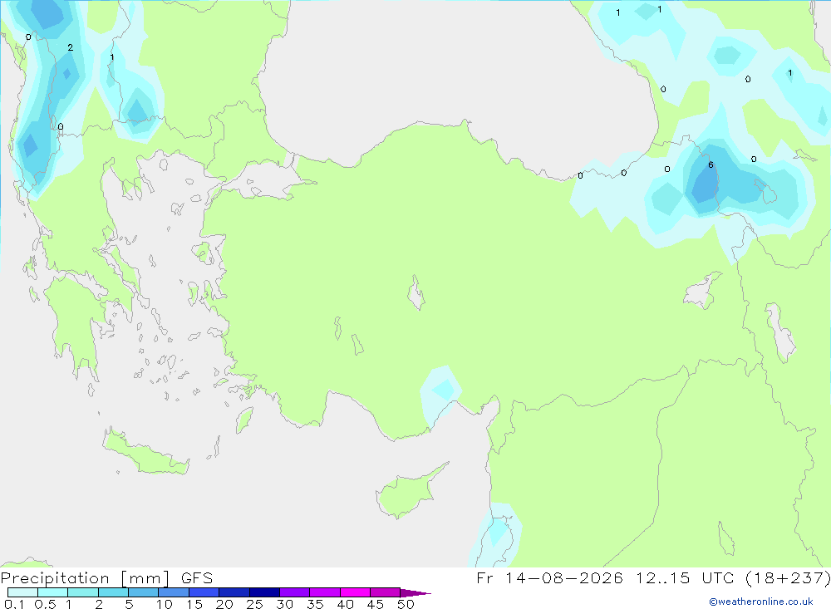This screenshot has width=831, height=609.
Task: Click the 0.1–0.5 mm legend color box
Action: [22, 592]
